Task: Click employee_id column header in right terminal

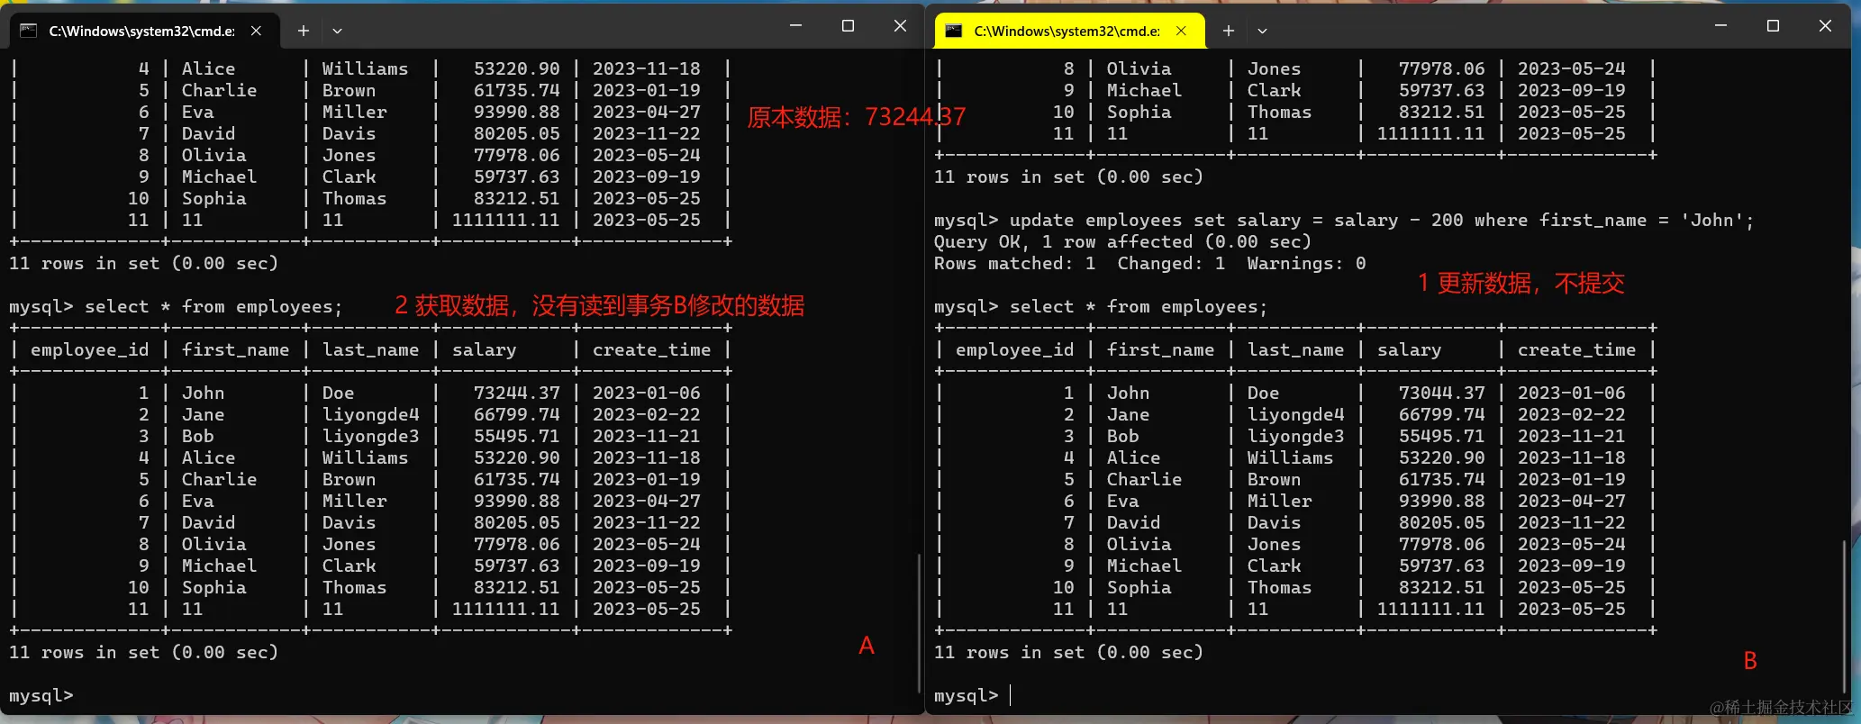Action: 1015,350
